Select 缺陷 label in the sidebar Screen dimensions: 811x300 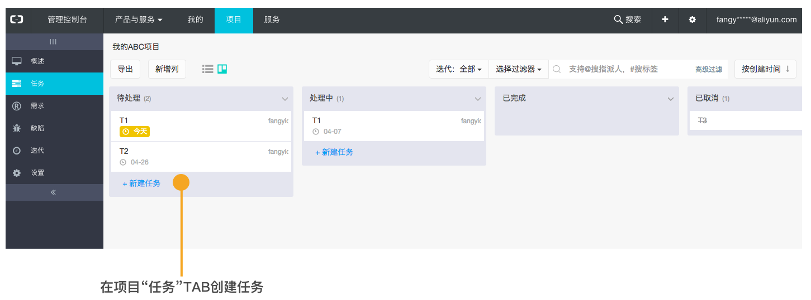tap(37, 128)
